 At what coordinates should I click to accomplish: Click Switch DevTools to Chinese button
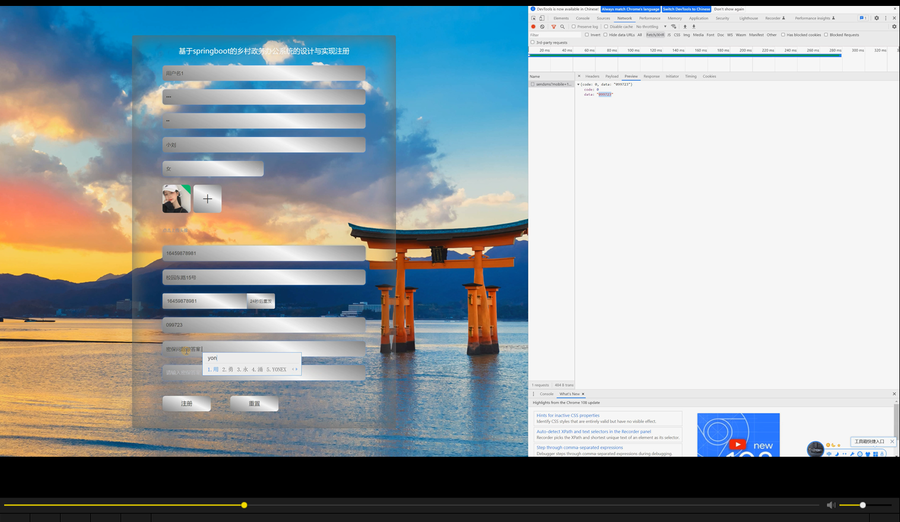click(686, 9)
